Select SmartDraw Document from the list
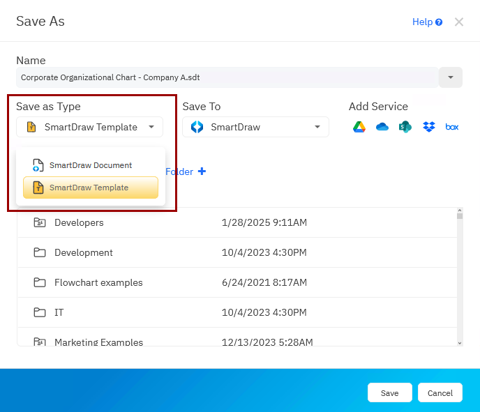Screen dimensions: 480x412 click(90, 165)
